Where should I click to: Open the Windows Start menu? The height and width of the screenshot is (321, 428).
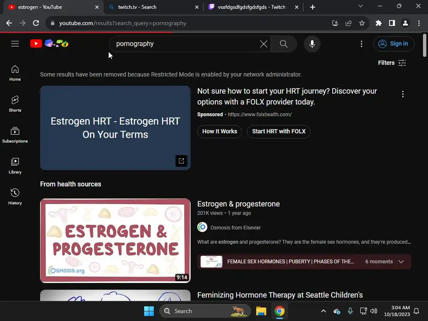149,311
